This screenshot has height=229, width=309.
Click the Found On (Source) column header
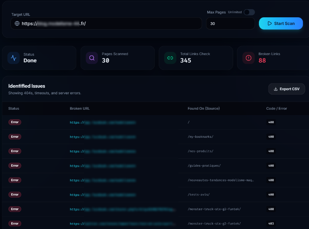[x=203, y=109]
